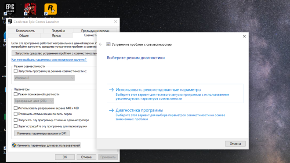This screenshot has width=290, height=163.
Task: Switch to the Предыдущие версии tab
Action: click(x=95, y=31)
